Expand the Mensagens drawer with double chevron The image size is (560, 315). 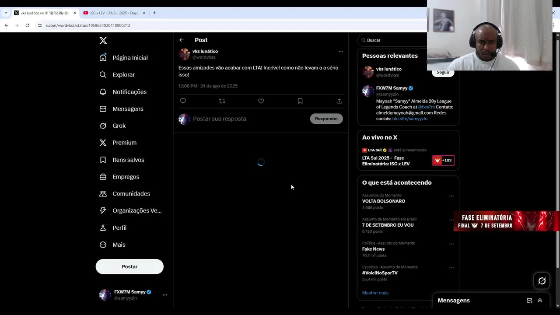540,301
